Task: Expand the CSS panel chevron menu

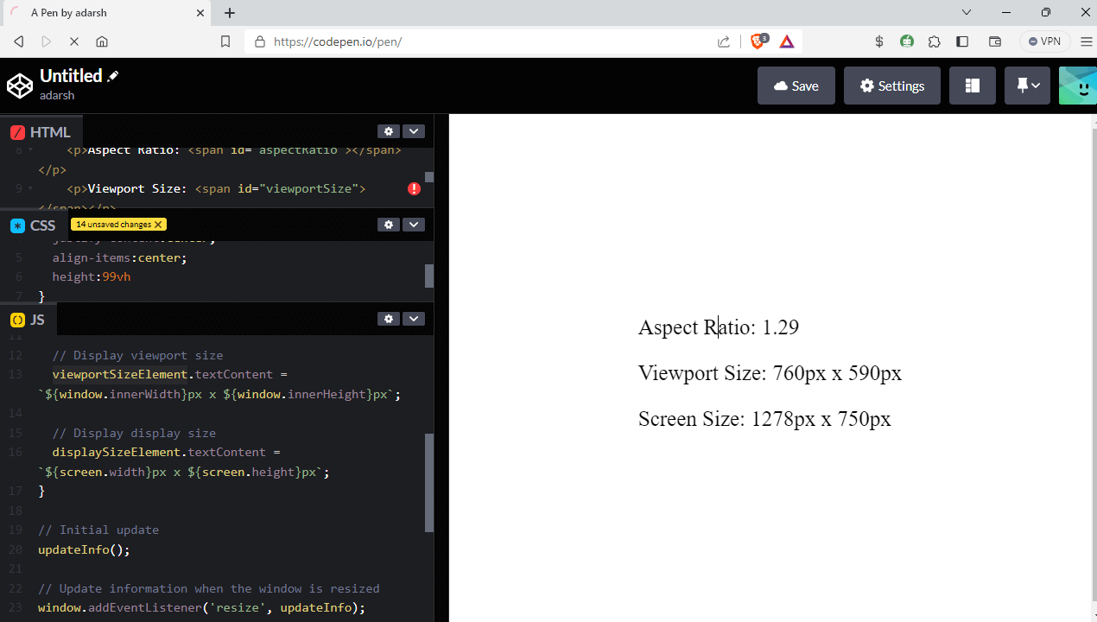Action: tap(413, 224)
